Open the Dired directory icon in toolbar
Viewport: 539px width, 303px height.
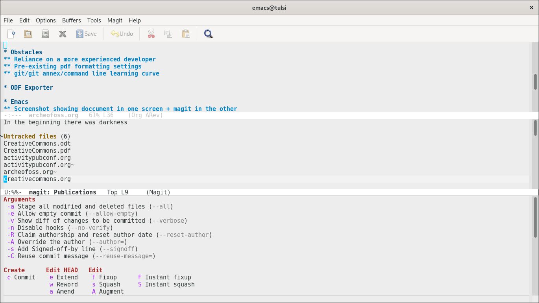click(45, 34)
